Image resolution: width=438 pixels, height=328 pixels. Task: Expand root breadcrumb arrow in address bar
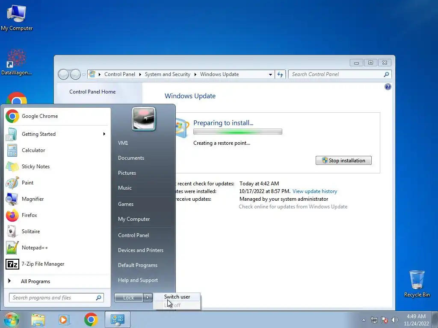pos(99,74)
